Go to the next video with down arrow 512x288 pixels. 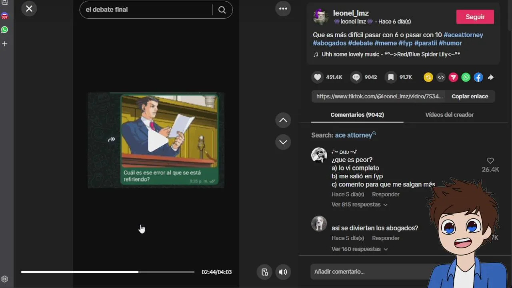[x=283, y=142]
